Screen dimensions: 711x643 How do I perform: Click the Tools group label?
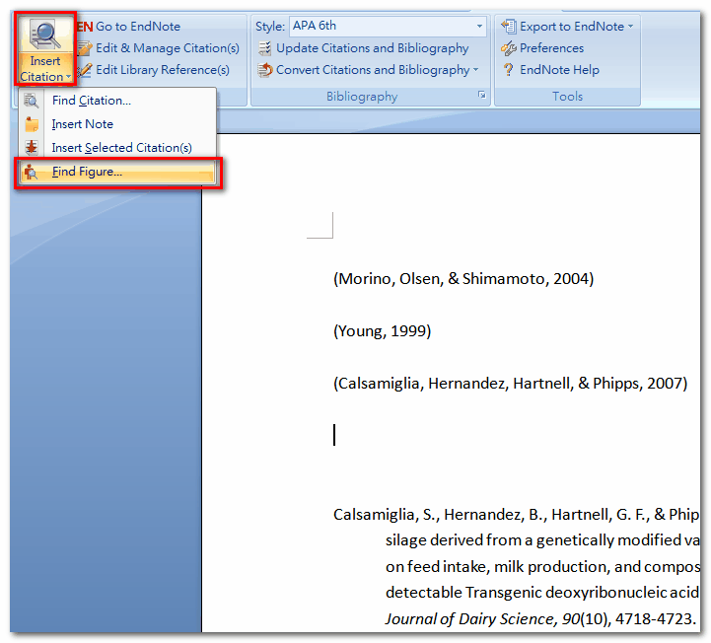click(567, 96)
